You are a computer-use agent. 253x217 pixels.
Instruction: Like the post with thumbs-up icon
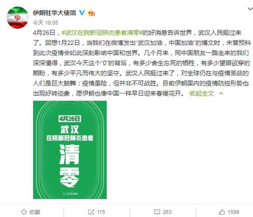(x=222, y=212)
